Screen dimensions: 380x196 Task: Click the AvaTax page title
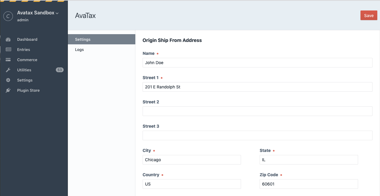(85, 16)
